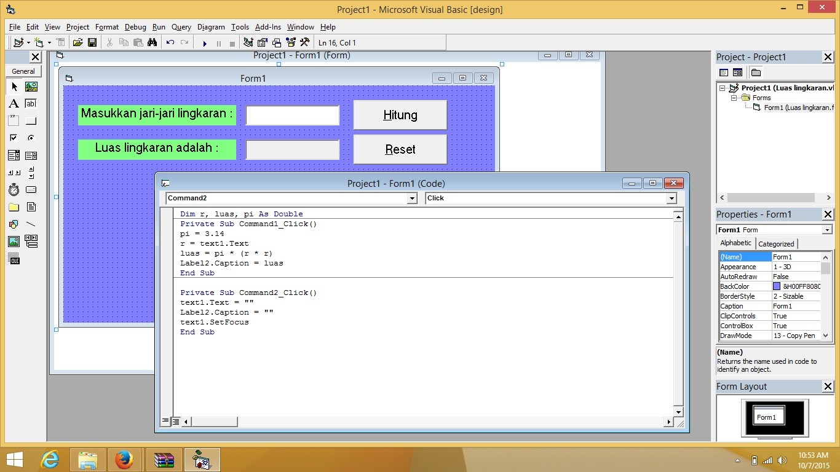The image size is (840, 472).
Task: Select the Data control tool
Action: pos(31,242)
